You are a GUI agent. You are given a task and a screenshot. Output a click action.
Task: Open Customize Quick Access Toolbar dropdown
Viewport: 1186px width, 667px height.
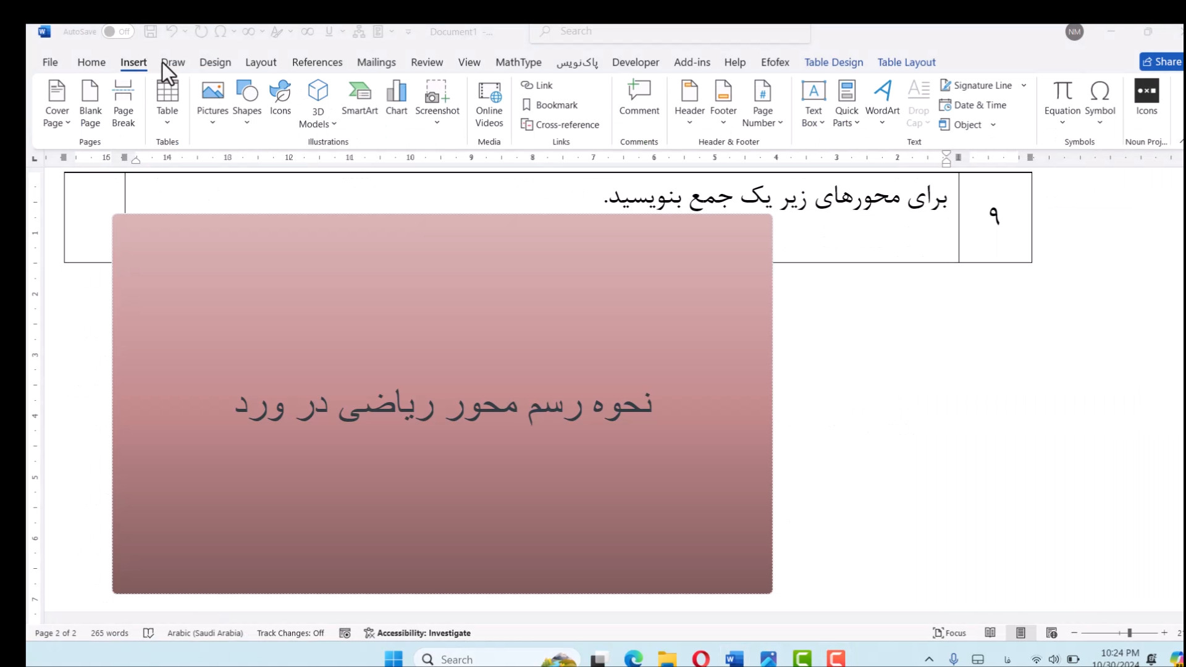click(408, 31)
